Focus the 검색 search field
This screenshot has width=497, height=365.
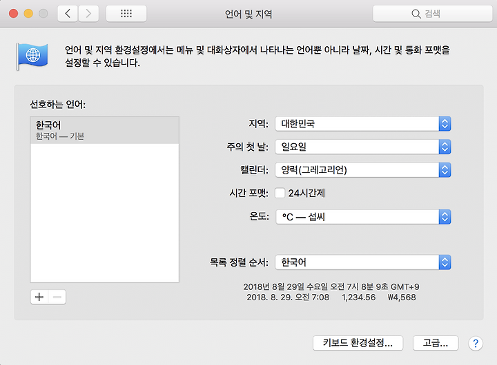pyautogui.click(x=432, y=14)
